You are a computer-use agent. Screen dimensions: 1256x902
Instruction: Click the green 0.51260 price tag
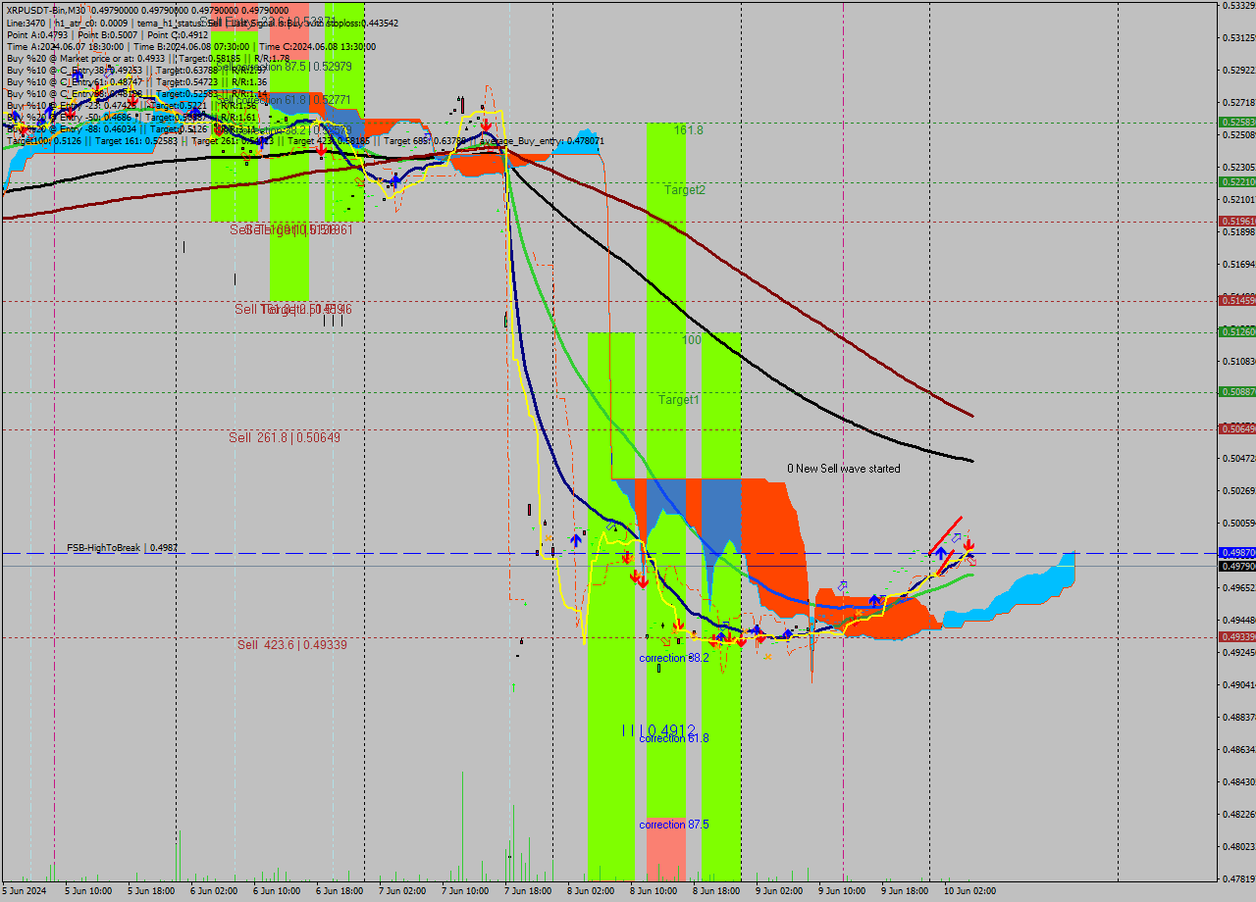click(1237, 331)
